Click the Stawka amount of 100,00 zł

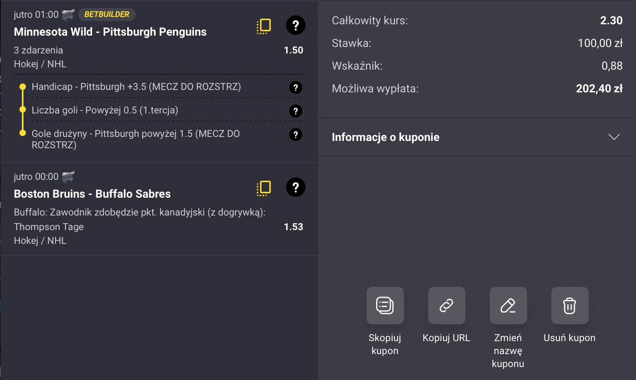click(x=601, y=43)
